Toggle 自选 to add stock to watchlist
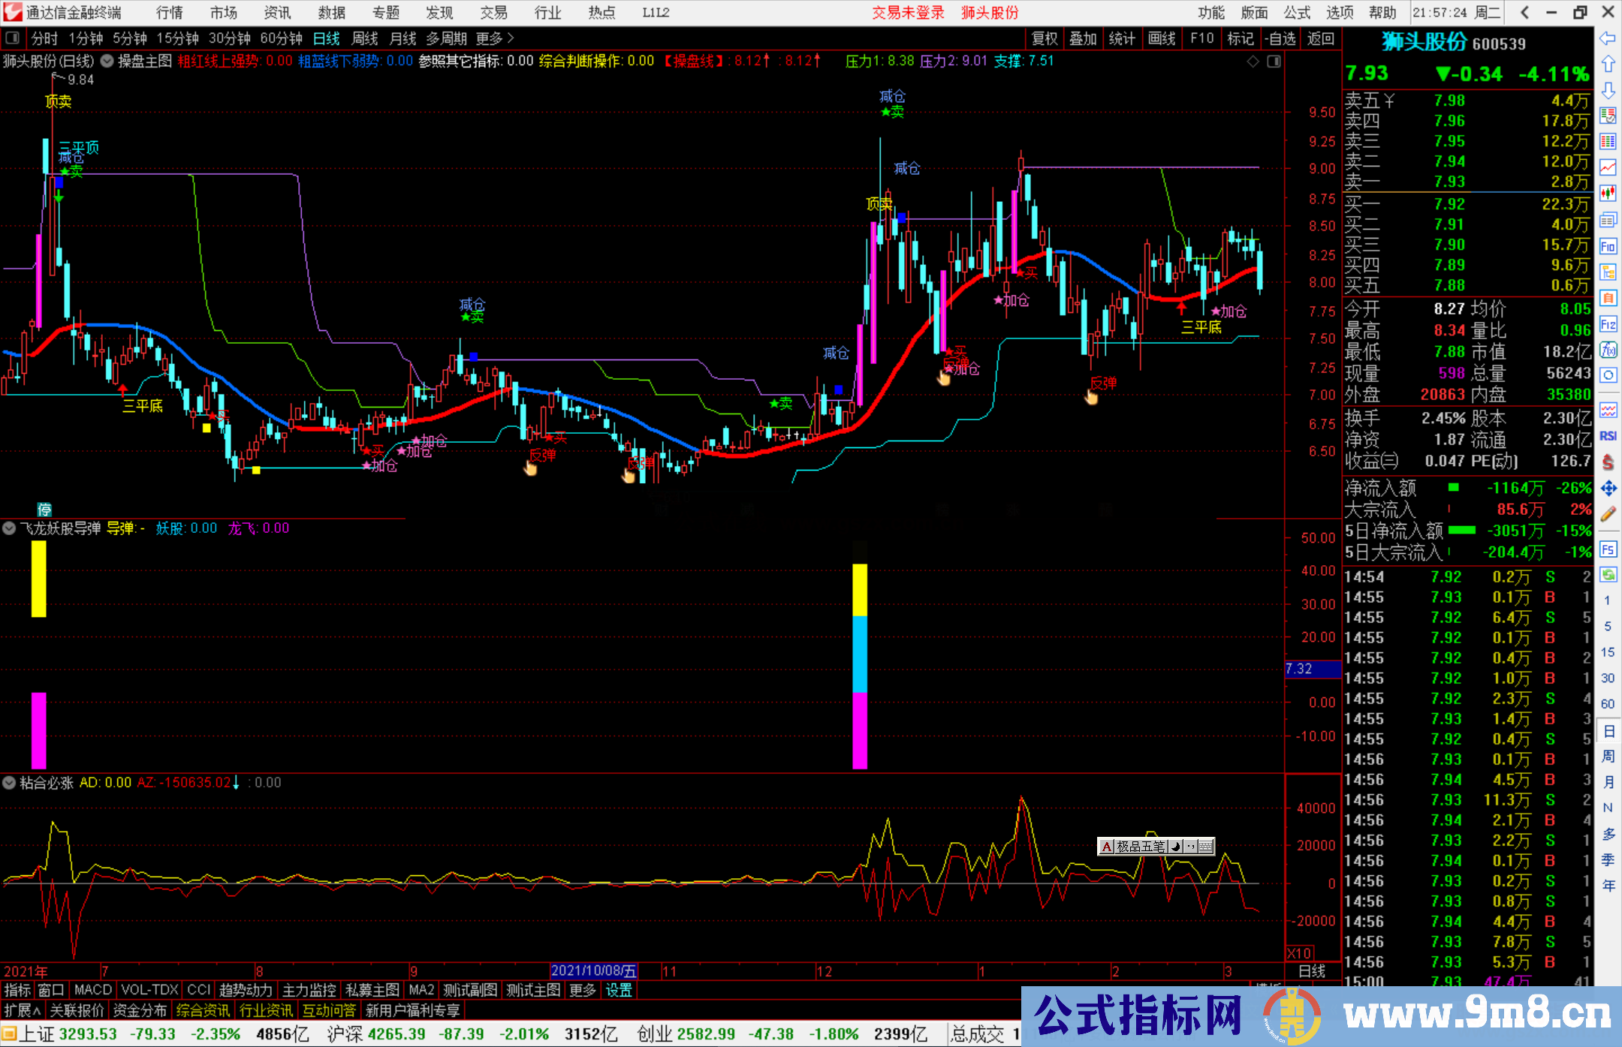The height and width of the screenshot is (1047, 1622). point(1282,38)
